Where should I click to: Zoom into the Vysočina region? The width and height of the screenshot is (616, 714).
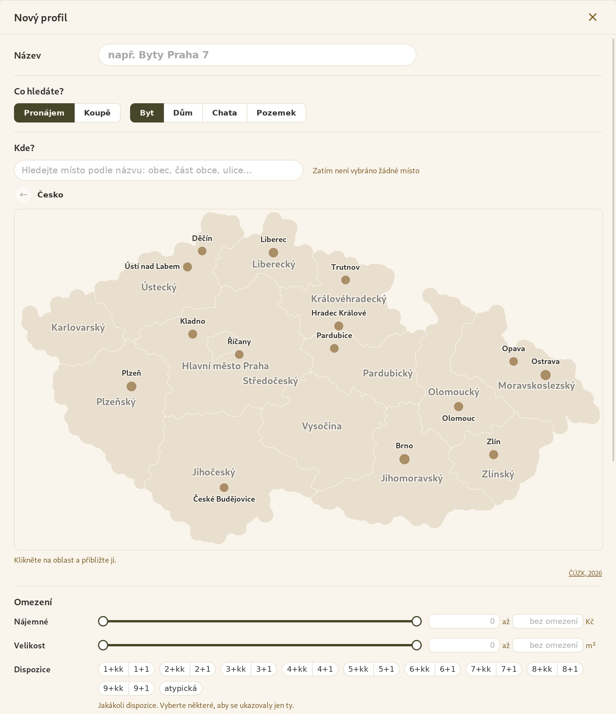[322, 426]
